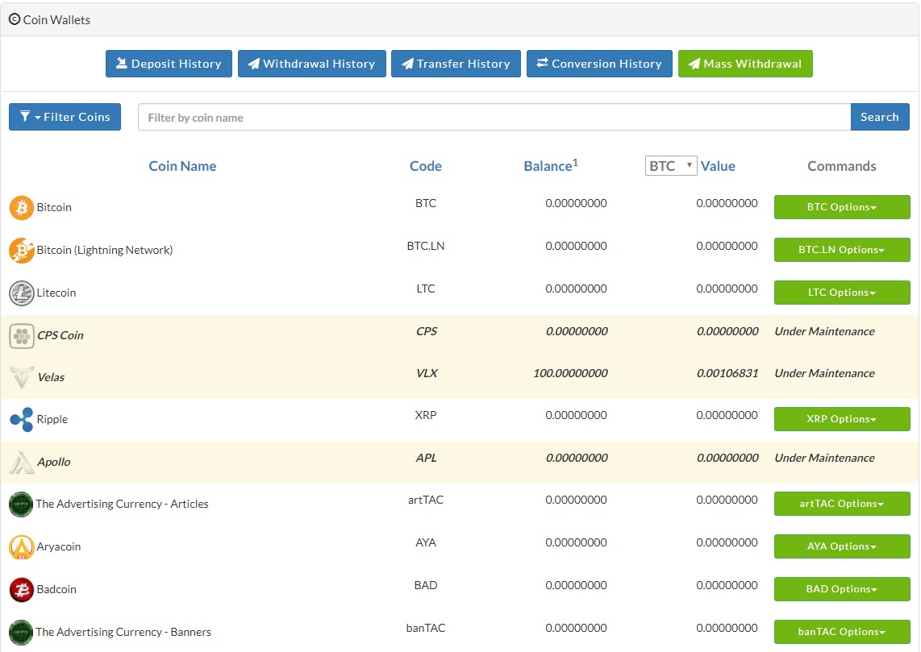Image resolution: width=921 pixels, height=652 pixels.
Task: Click the APL code cell
Action: pyautogui.click(x=427, y=458)
